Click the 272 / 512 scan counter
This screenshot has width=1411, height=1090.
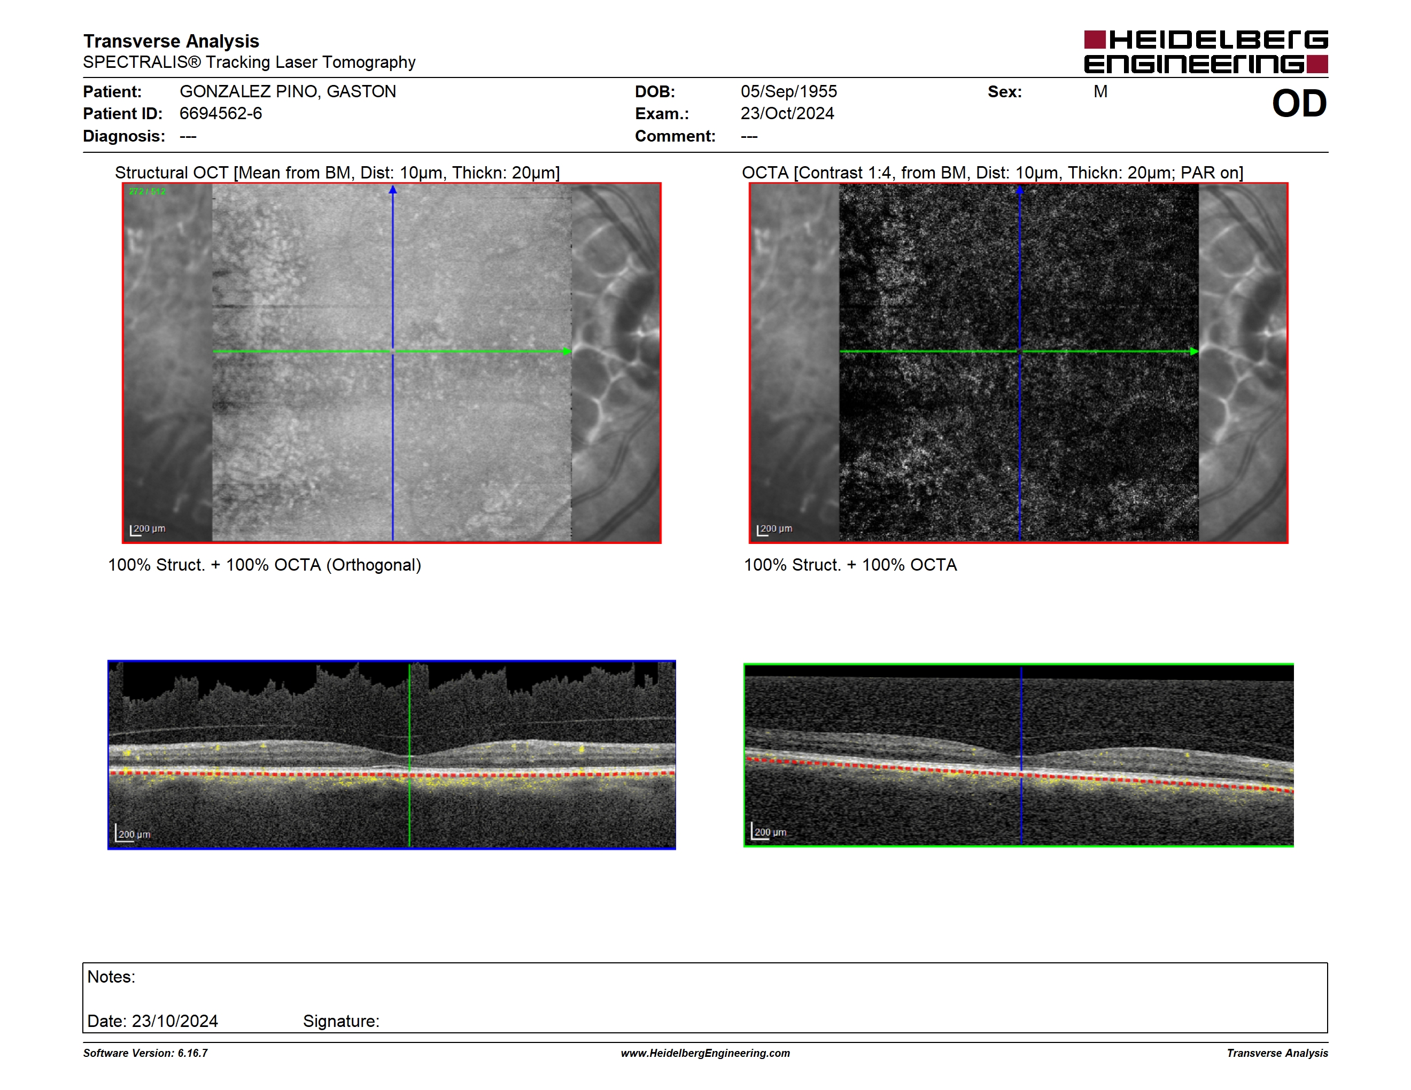[x=148, y=191]
